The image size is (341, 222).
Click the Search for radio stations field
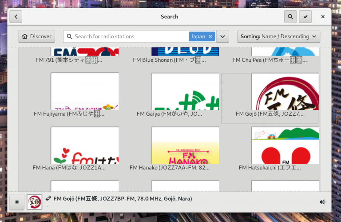click(129, 36)
